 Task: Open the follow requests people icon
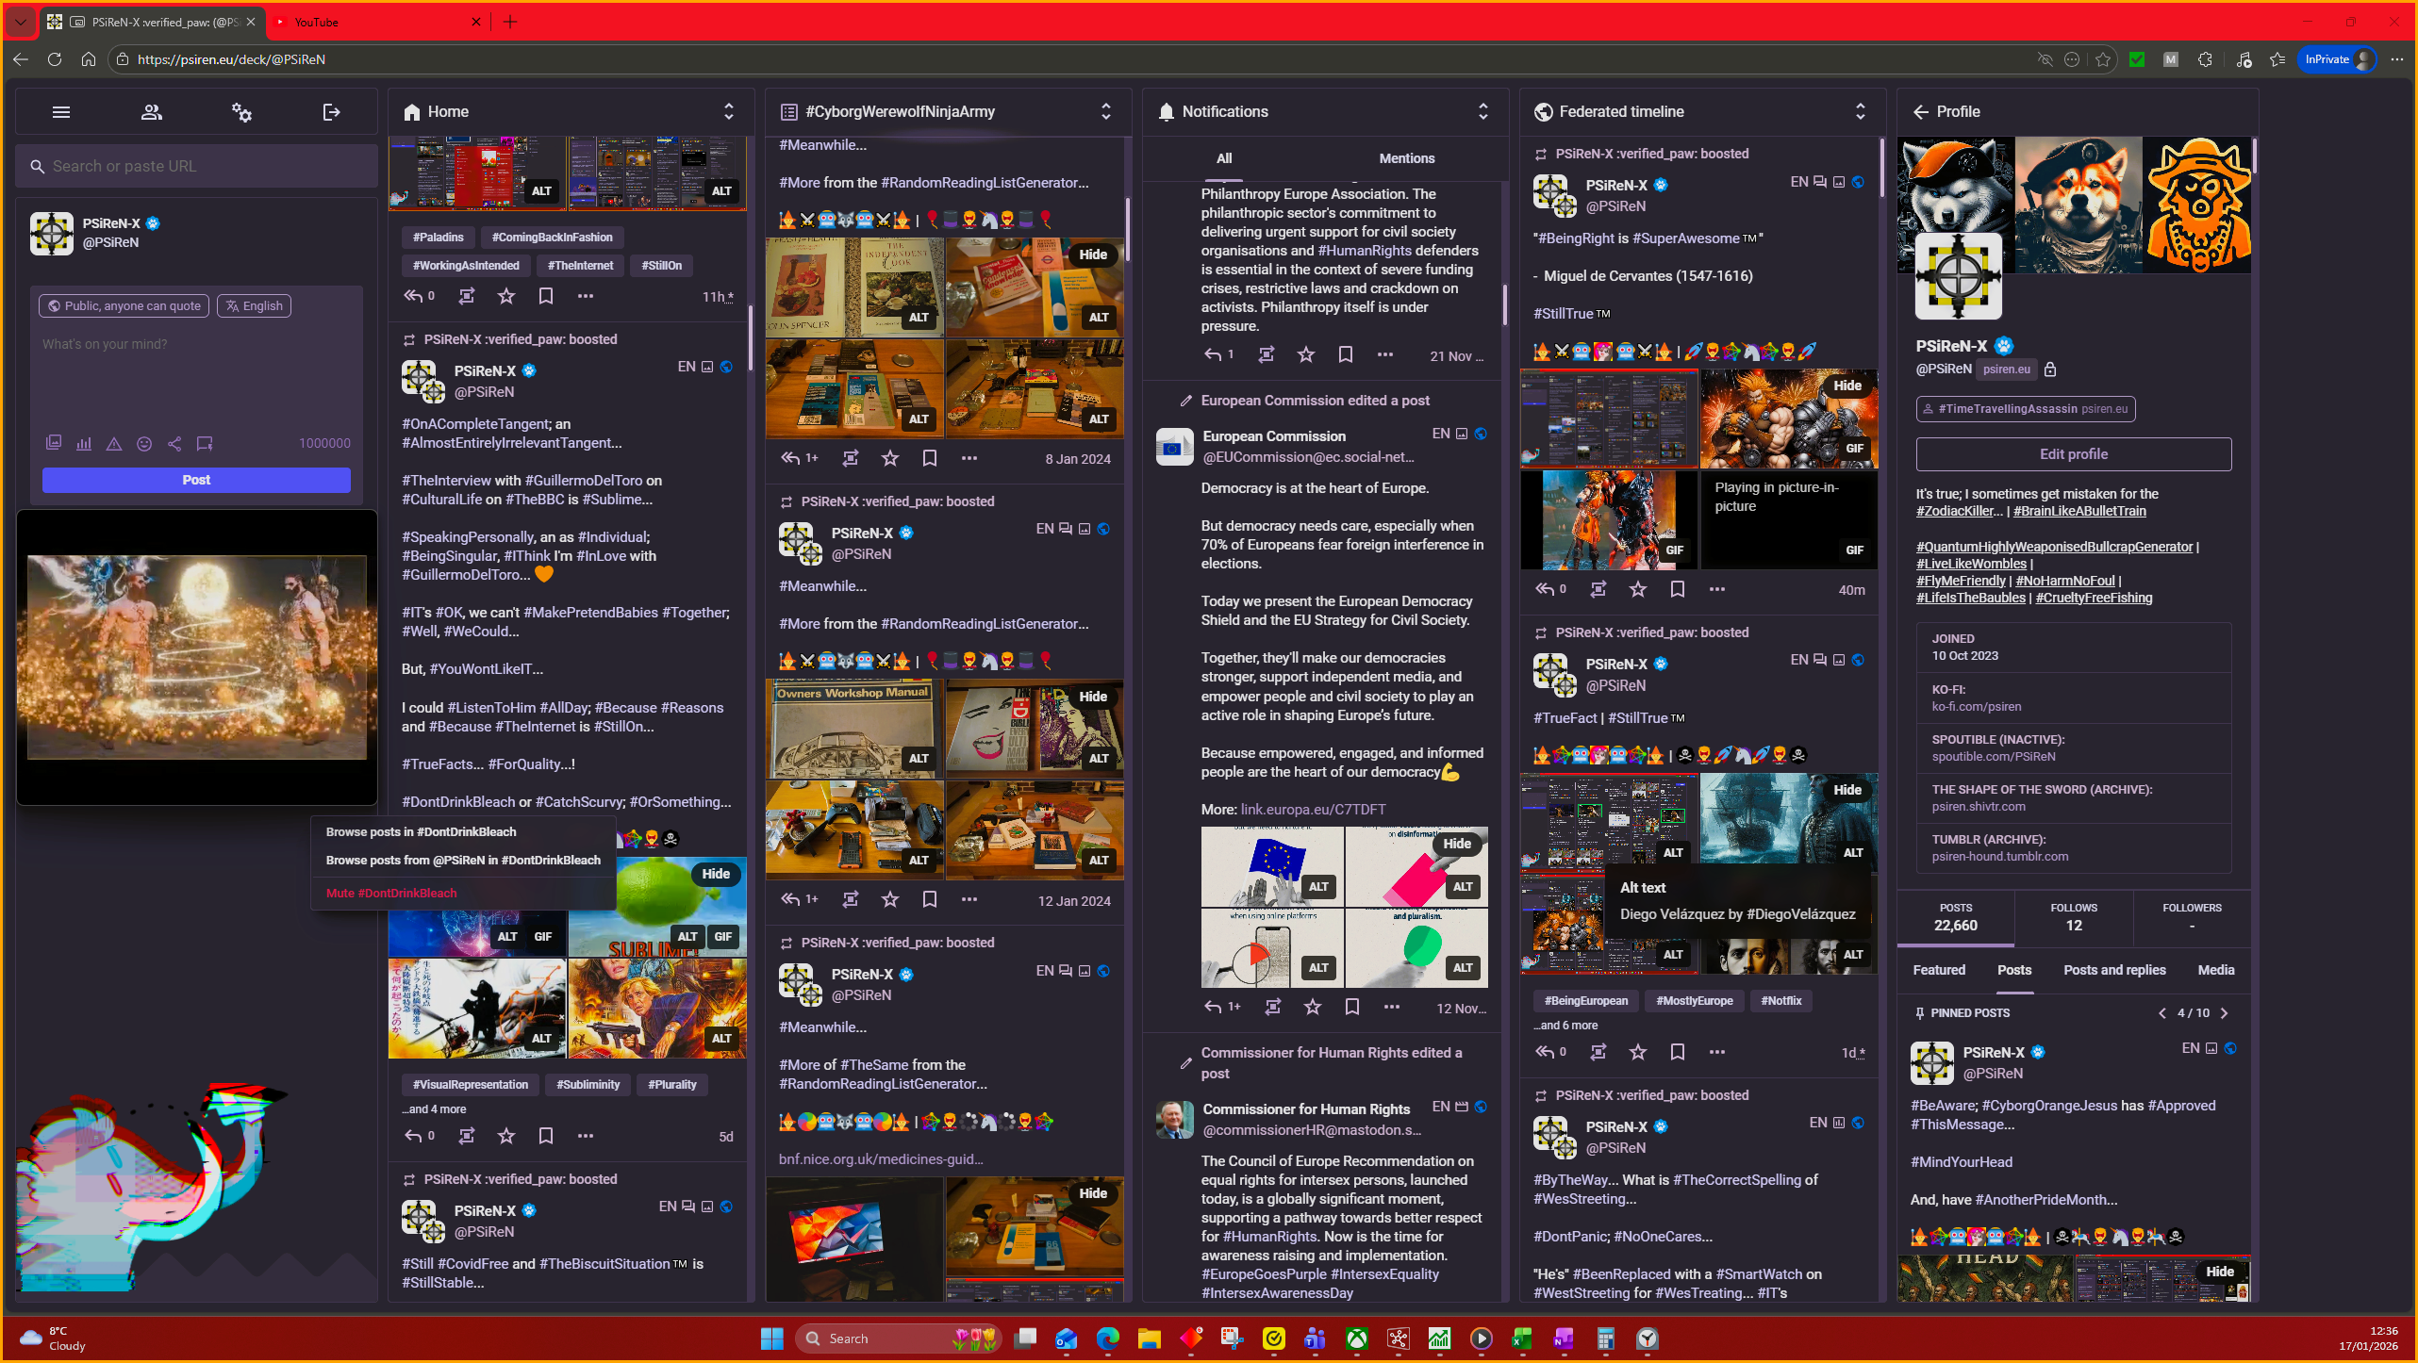[x=151, y=112]
